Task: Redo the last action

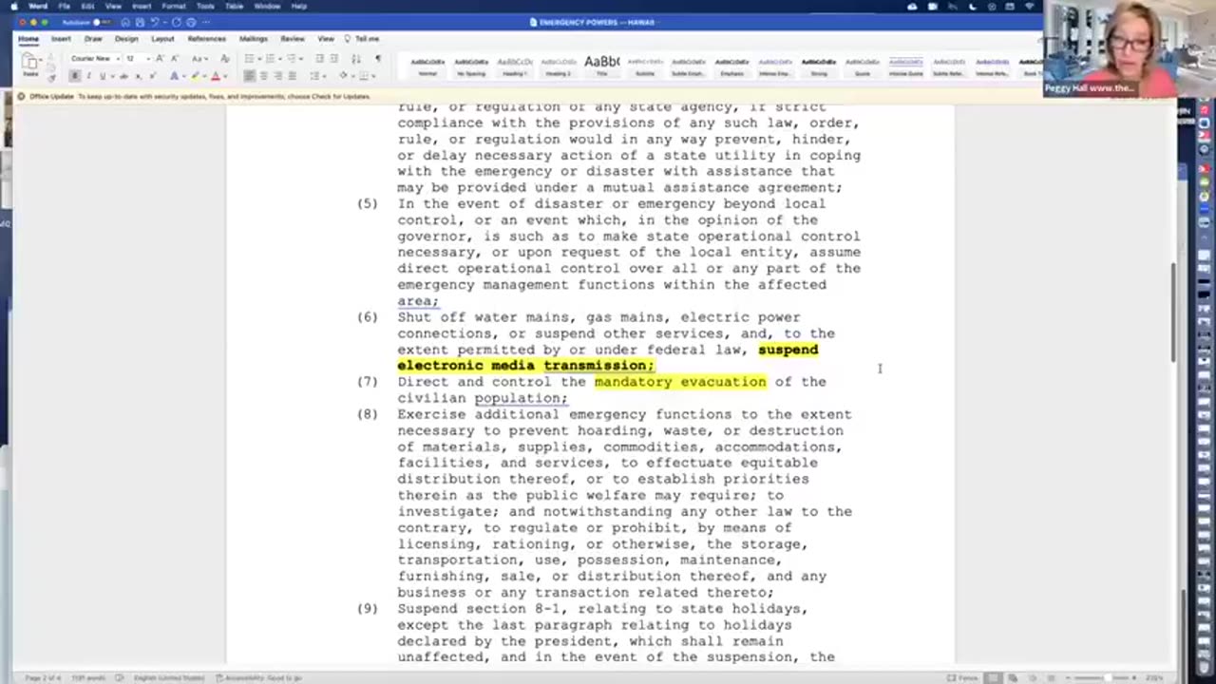Action: (x=176, y=22)
